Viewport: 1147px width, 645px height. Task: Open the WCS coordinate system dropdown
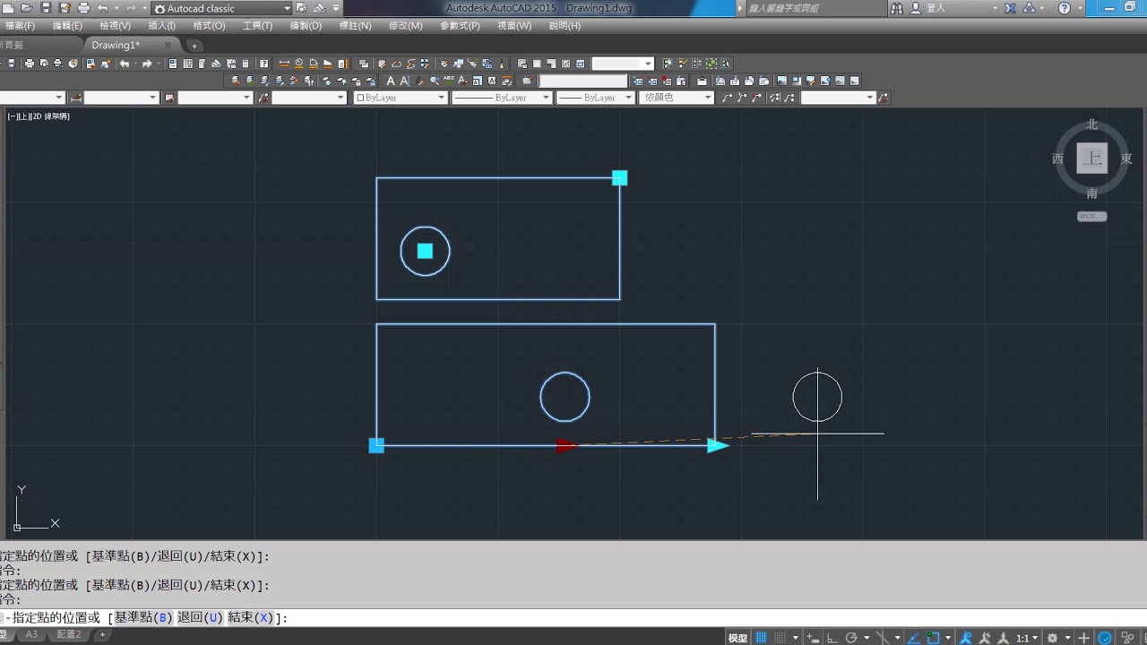pos(1091,216)
